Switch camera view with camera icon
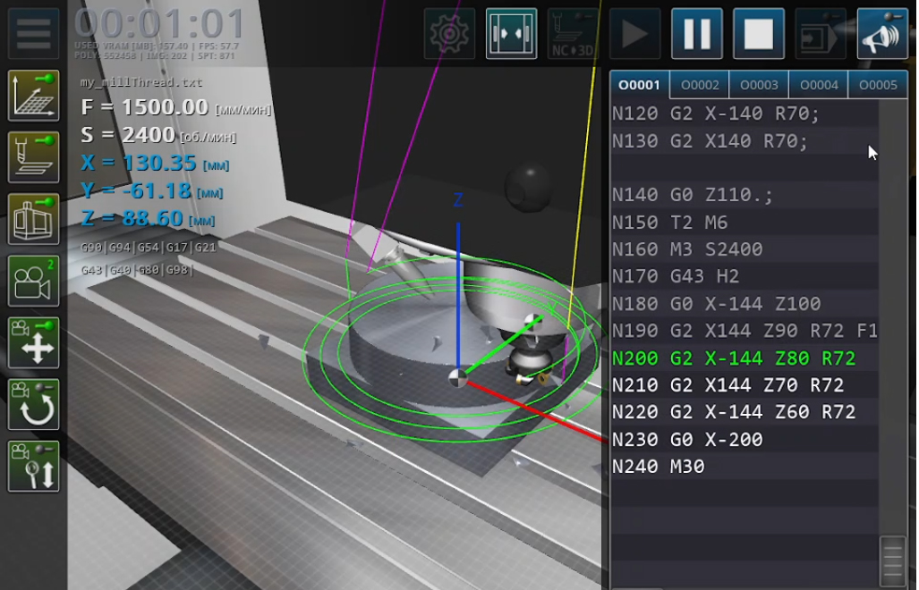The height and width of the screenshot is (590, 919). click(x=34, y=281)
